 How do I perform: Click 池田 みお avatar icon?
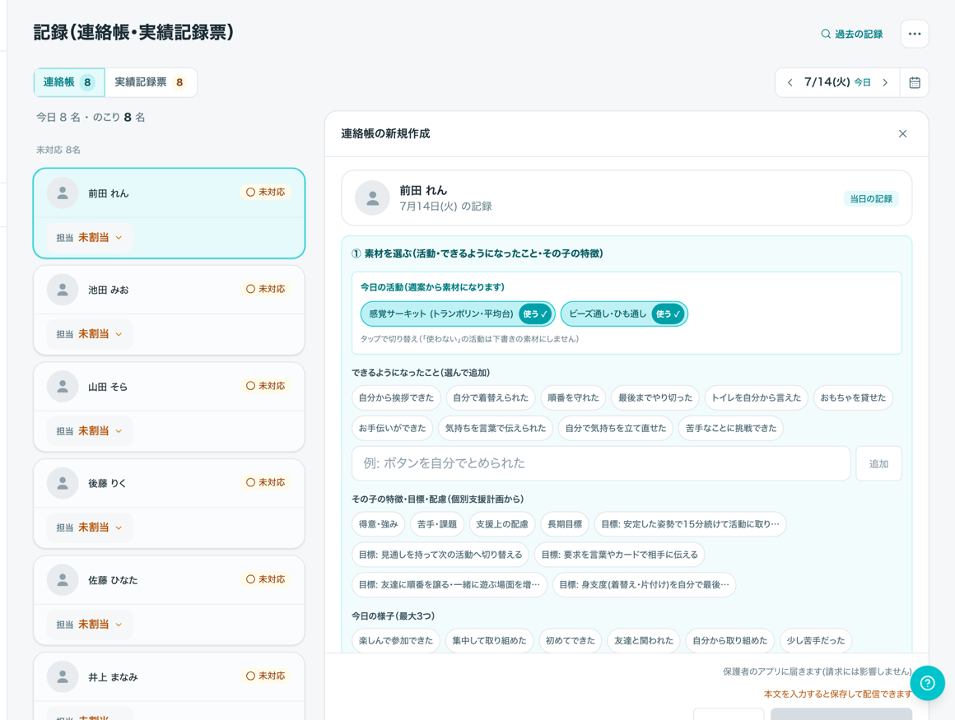[63, 290]
